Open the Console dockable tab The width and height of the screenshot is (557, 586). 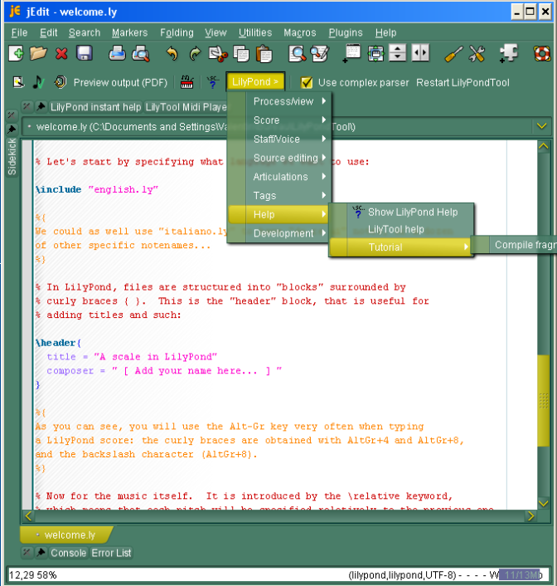(68, 553)
